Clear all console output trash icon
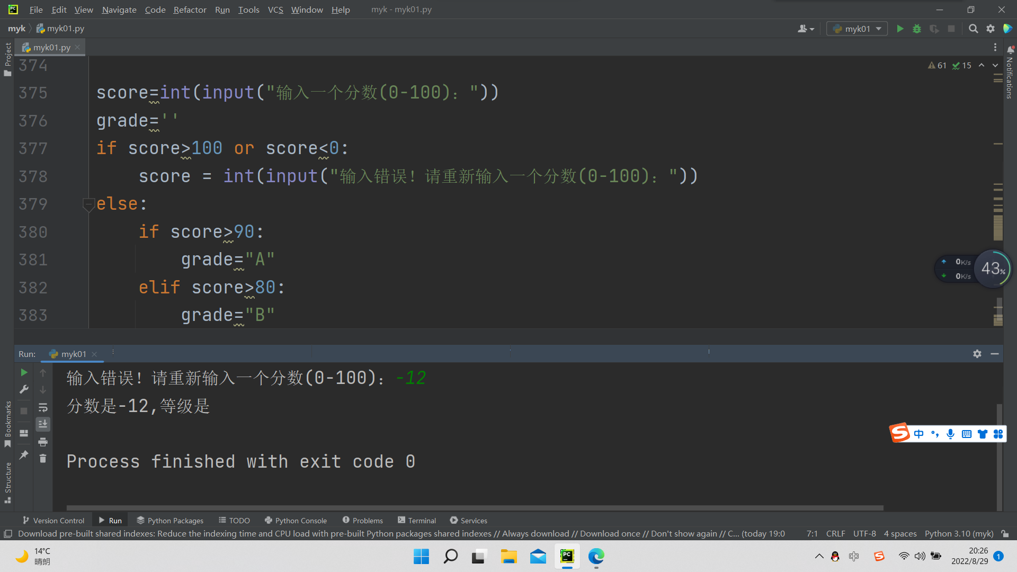Image resolution: width=1017 pixels, height=572 pixels. (43, 459)
